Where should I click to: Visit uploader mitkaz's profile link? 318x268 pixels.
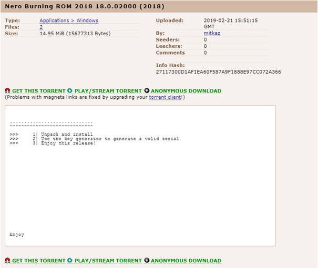[212, 34]
